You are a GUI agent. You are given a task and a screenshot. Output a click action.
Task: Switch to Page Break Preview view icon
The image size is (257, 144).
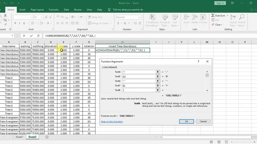226,142
